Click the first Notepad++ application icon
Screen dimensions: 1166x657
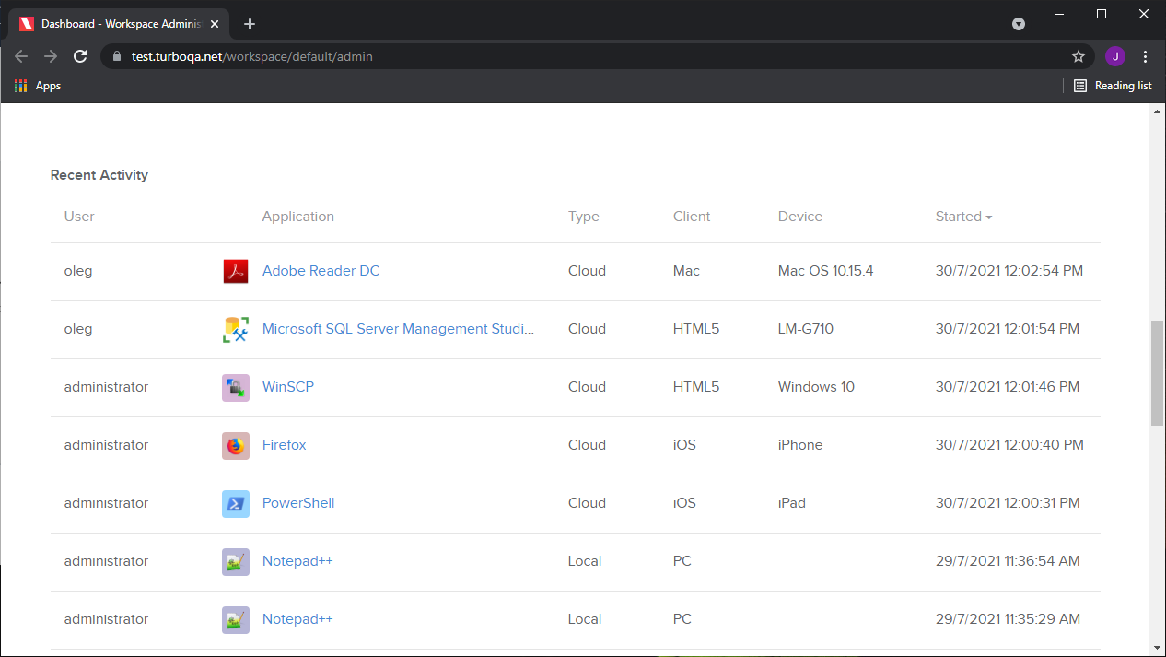[x=235, y=561]
